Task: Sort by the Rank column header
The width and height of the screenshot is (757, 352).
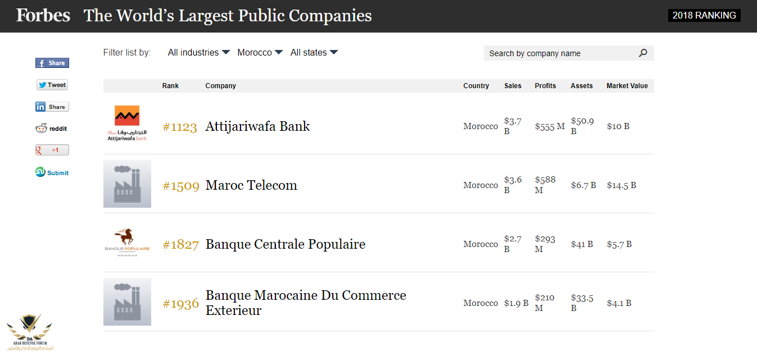Action: click(170, 86)
